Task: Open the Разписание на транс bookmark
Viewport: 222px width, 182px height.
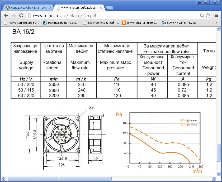Action: click(x=61, y=23)
